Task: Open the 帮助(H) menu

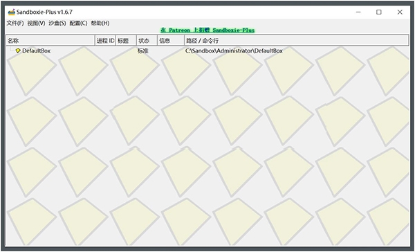Action: pos(100,24)
